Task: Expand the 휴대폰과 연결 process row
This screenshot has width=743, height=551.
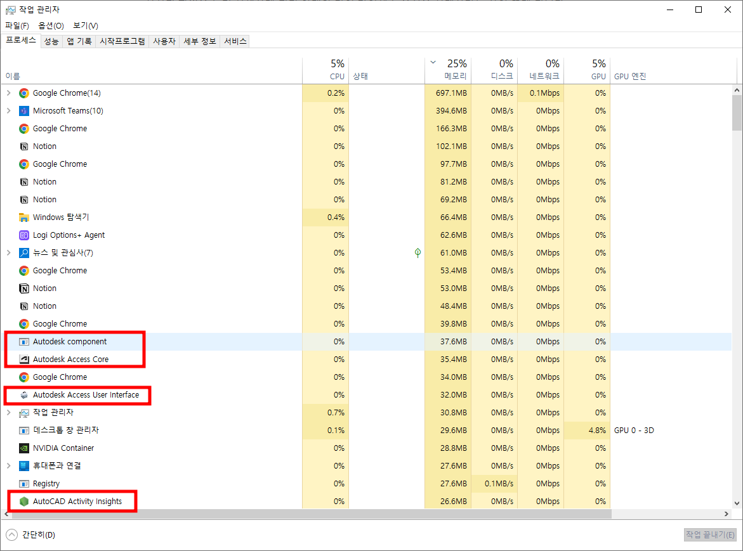Action: click(8, 466)
